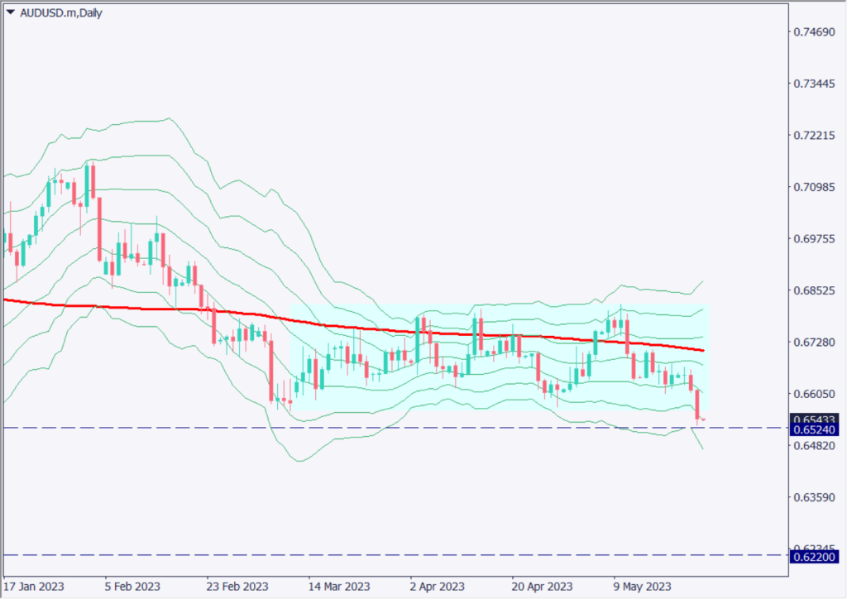
Task: Click the 0.70985 price axis label
Action: coord(812,188)
